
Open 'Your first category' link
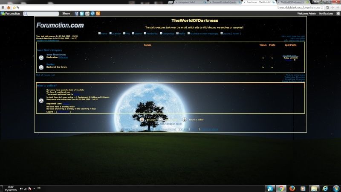[49, 50]
